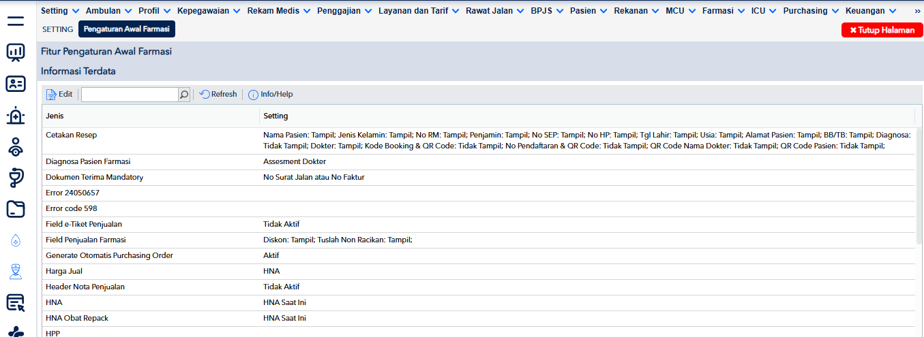This screenshot has width=924, height=337.
Task: Open the presentation board sidebar icon
Action: pos(15,52)
